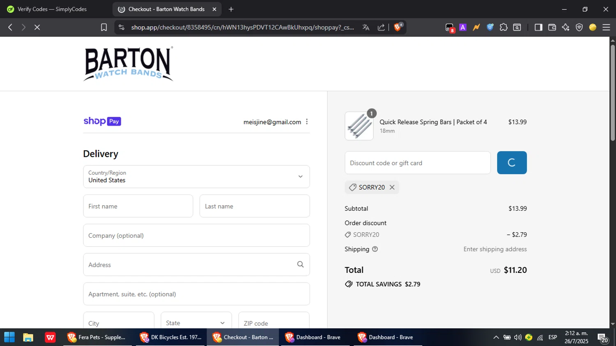Click the Quick Release Spring Bars title
The height and width of the screenshot is (346, 616).
click(433, 122)
